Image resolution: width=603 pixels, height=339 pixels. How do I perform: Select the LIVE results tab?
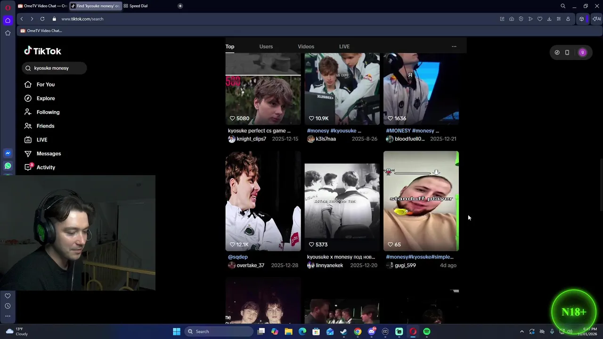(x=344, y=47)
